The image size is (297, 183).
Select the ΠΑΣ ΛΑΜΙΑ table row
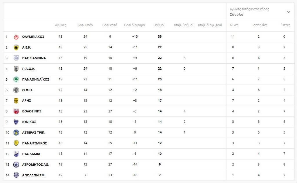click(x=149, y=154)
